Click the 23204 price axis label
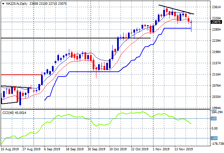 coord(217,18)
